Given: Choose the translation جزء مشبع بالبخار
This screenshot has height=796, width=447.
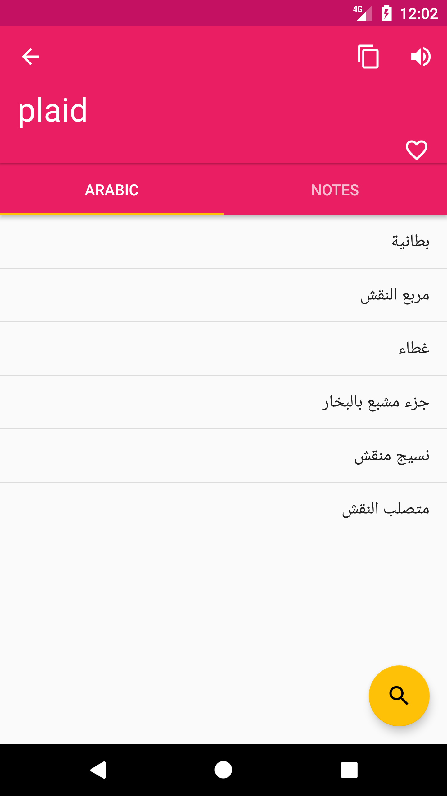Looking at the screenshot, I should pos(376,402).
